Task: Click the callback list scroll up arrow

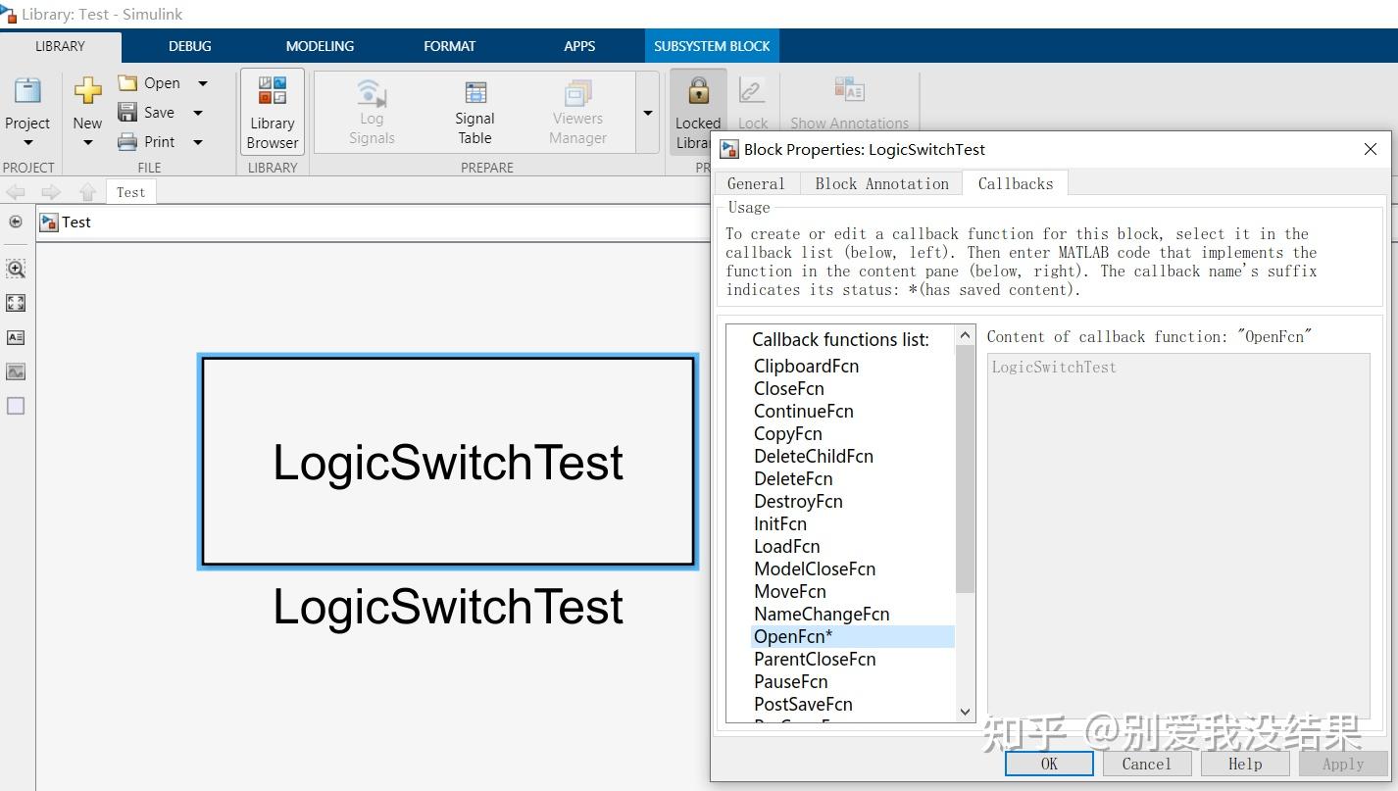Action: (965, 335)
